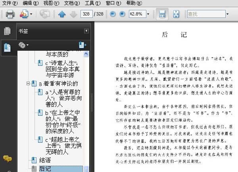Go to the previous page with the blue up arrow
Viewport: 238px width, 172px height.
pos(62,14)
